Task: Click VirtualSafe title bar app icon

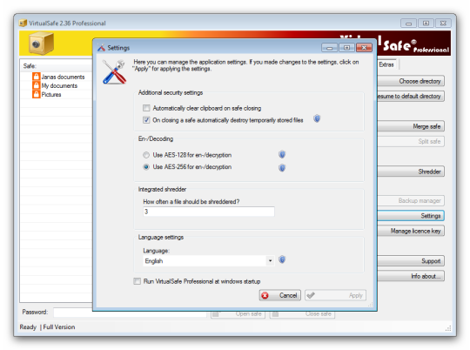Action: click(x=23, y=24)
